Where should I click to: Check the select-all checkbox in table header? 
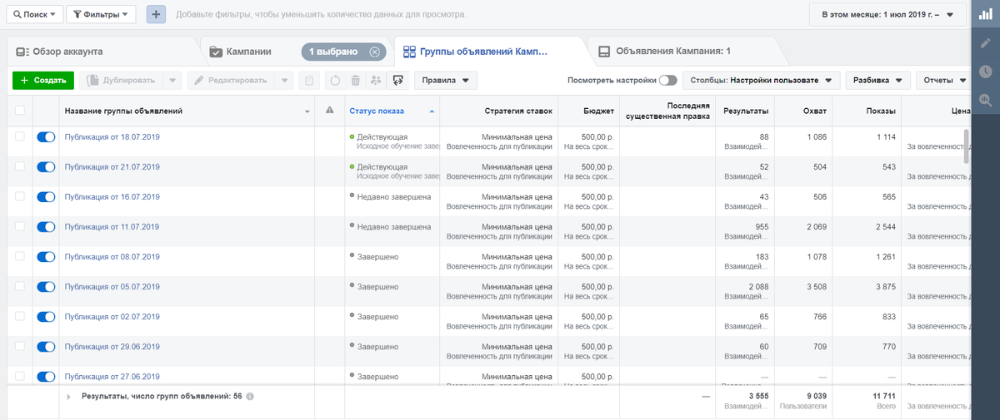pos(19,111)
